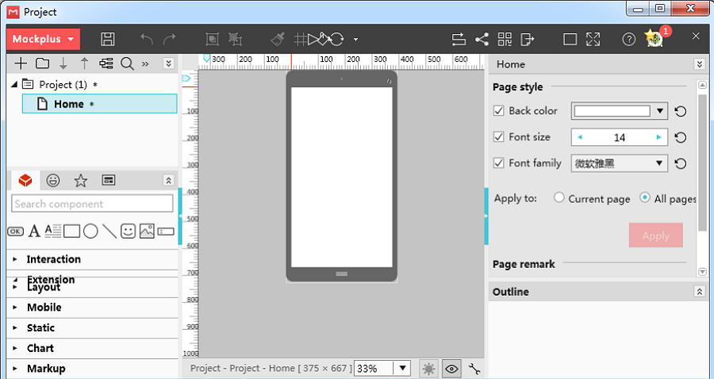The height and width of the screenshot is (379, 714).
Task: Pick the rectangle shape component
Action: (72, 232)
